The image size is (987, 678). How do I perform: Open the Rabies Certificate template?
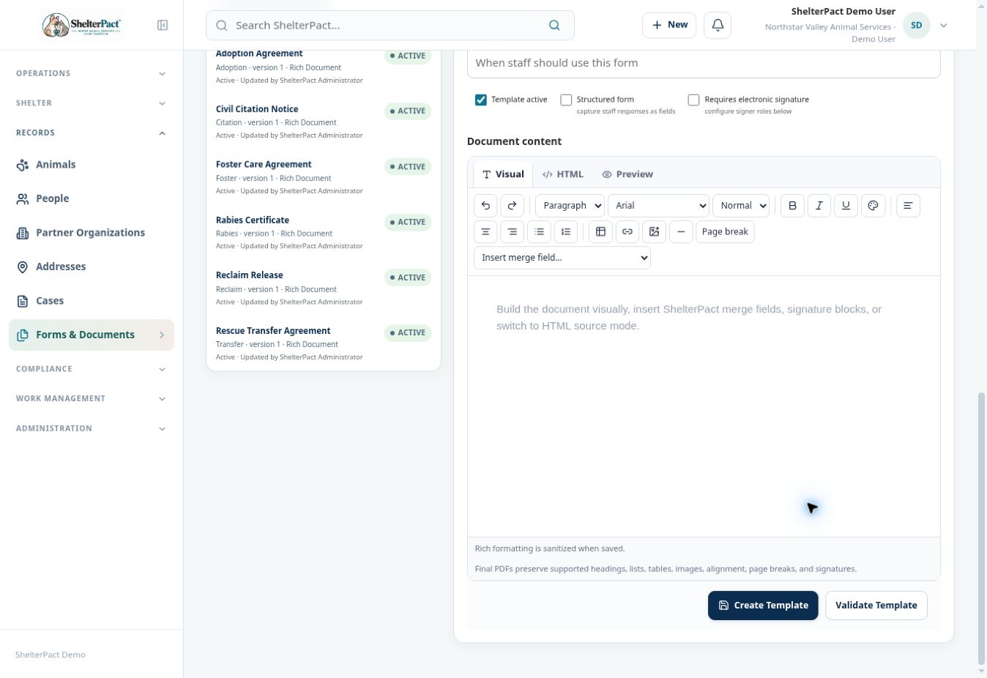point(323,233)
